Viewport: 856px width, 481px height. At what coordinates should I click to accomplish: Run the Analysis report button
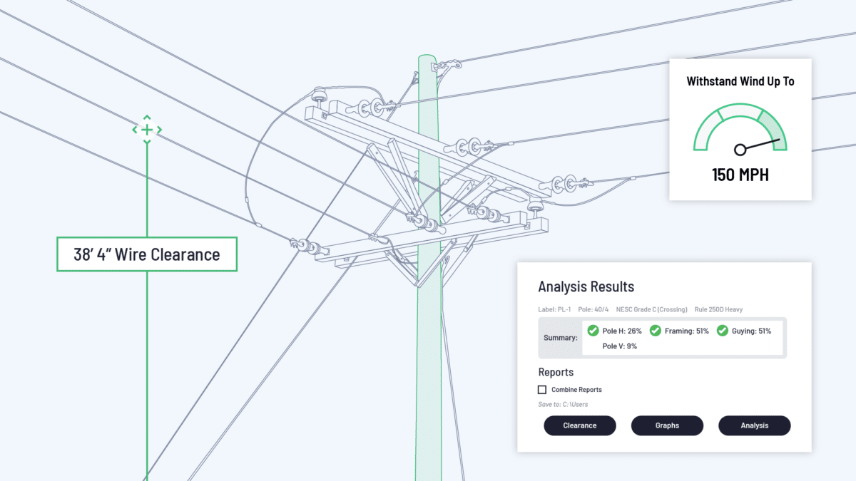click(754, 425)
